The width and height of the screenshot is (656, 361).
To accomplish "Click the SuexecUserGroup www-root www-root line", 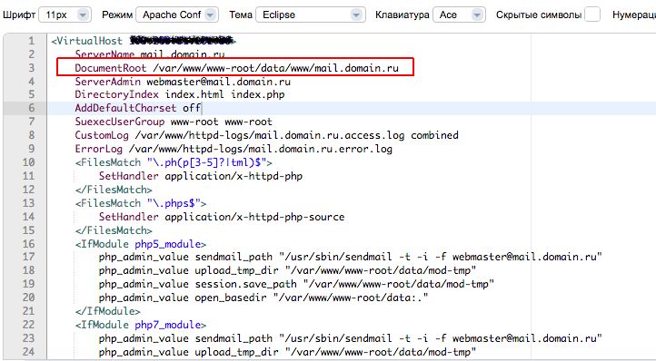I will pyautogui.click(x=174, y=122).
